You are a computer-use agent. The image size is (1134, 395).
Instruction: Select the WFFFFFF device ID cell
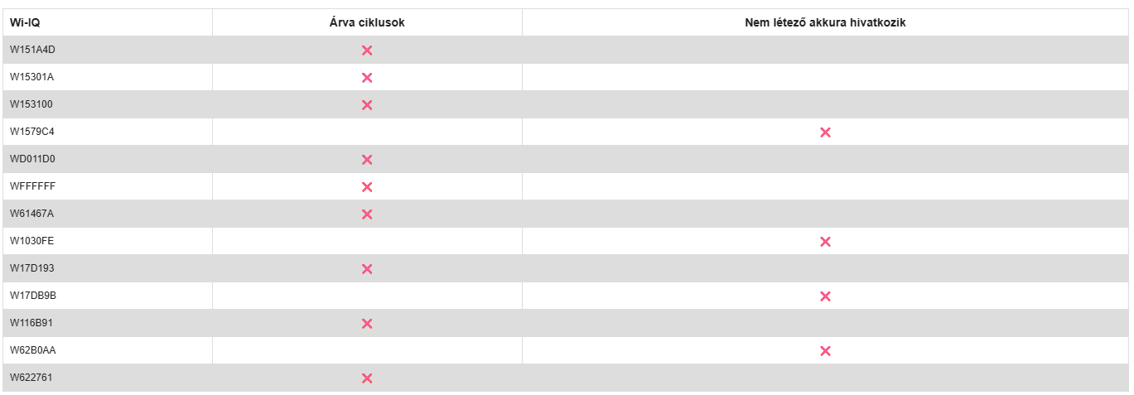[x=32, y=186]
